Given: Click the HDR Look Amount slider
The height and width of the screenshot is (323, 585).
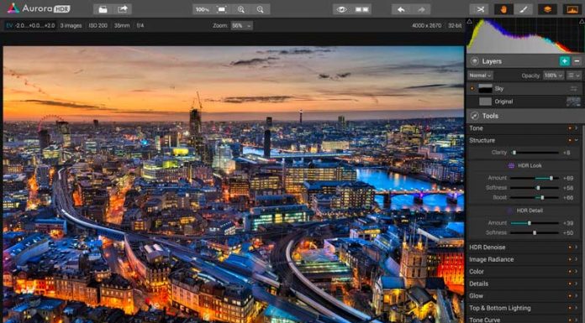Looking at the screenshot, I should point(535,178).
